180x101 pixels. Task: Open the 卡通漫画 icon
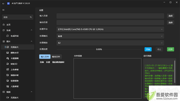(x=7, y=58)
